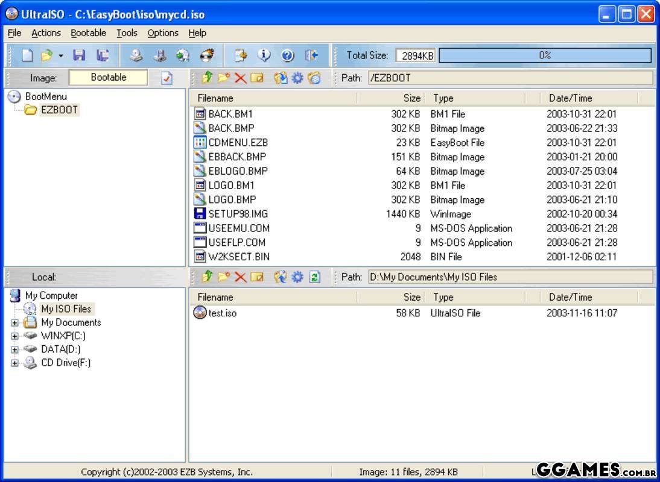Click the New image file icon

[x=27, y=55]
